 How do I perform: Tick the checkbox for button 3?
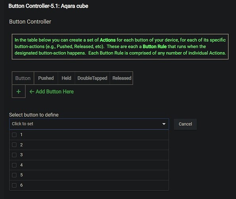[x=14, y=155]
